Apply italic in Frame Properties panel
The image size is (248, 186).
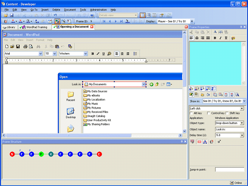tap(220, 38)
